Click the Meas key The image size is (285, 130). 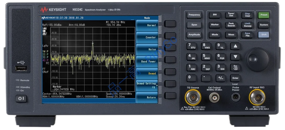point(231,35)
